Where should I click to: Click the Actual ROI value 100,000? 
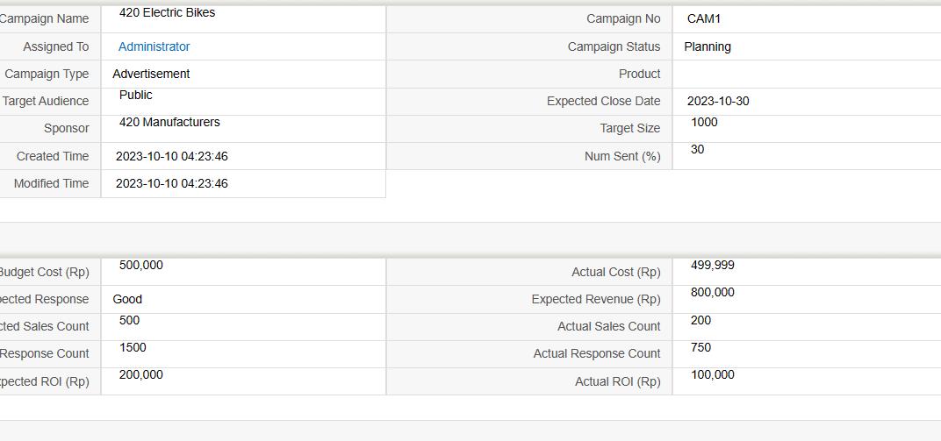click(713, 374)
